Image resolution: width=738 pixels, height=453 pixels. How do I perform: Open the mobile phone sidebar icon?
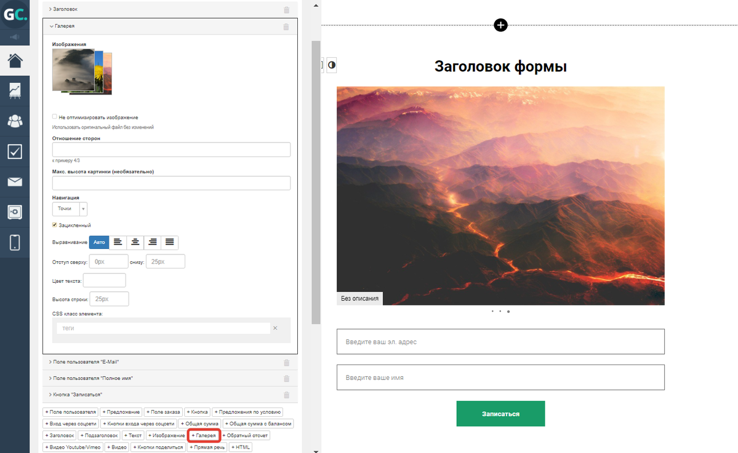coord(15,242)
